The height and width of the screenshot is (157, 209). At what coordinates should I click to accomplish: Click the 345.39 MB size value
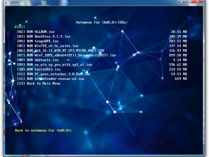pyautogui.click(x=178, y=36)
